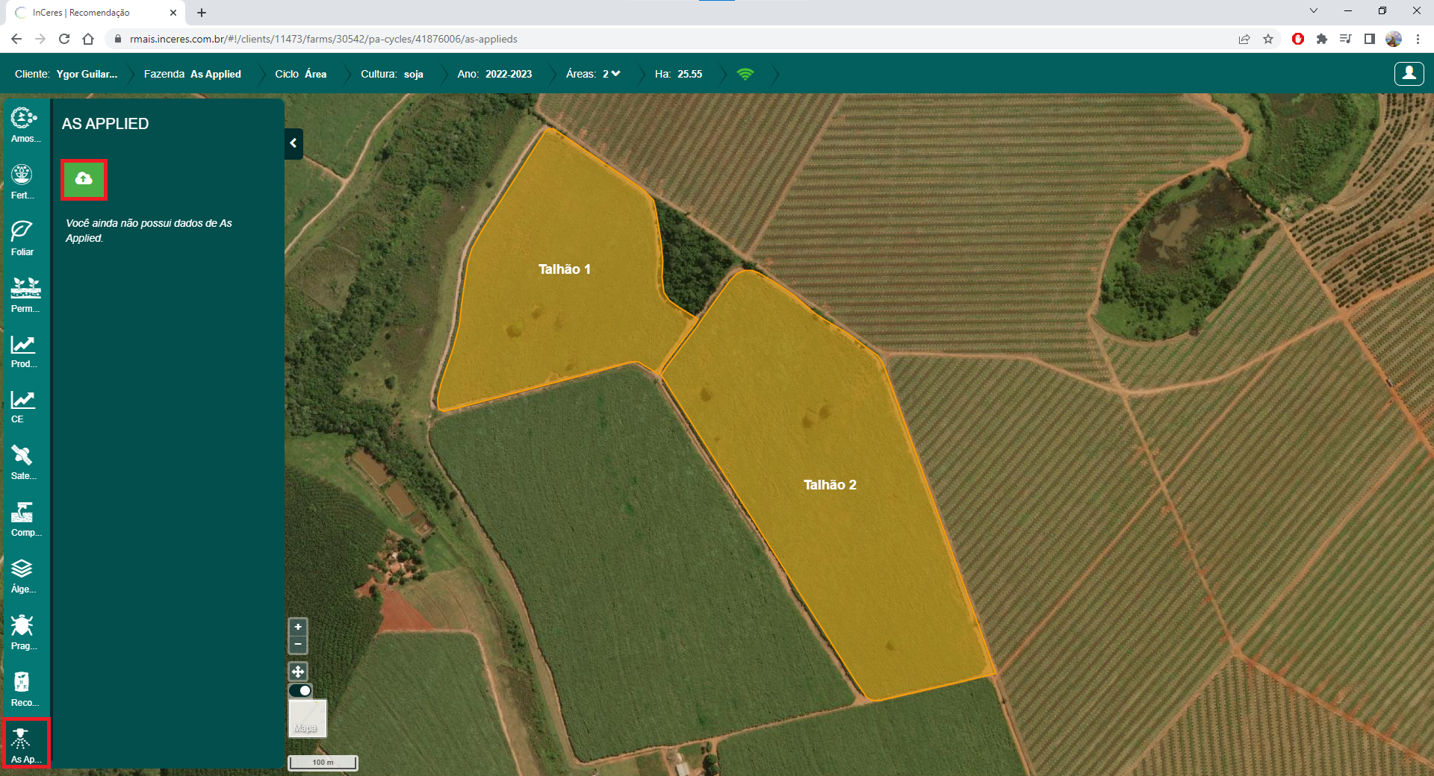The width and height of the screenshot is (1434, 776).
Task: Open the Extensions puzzle icon
Action: click(x=1322, y=39)
